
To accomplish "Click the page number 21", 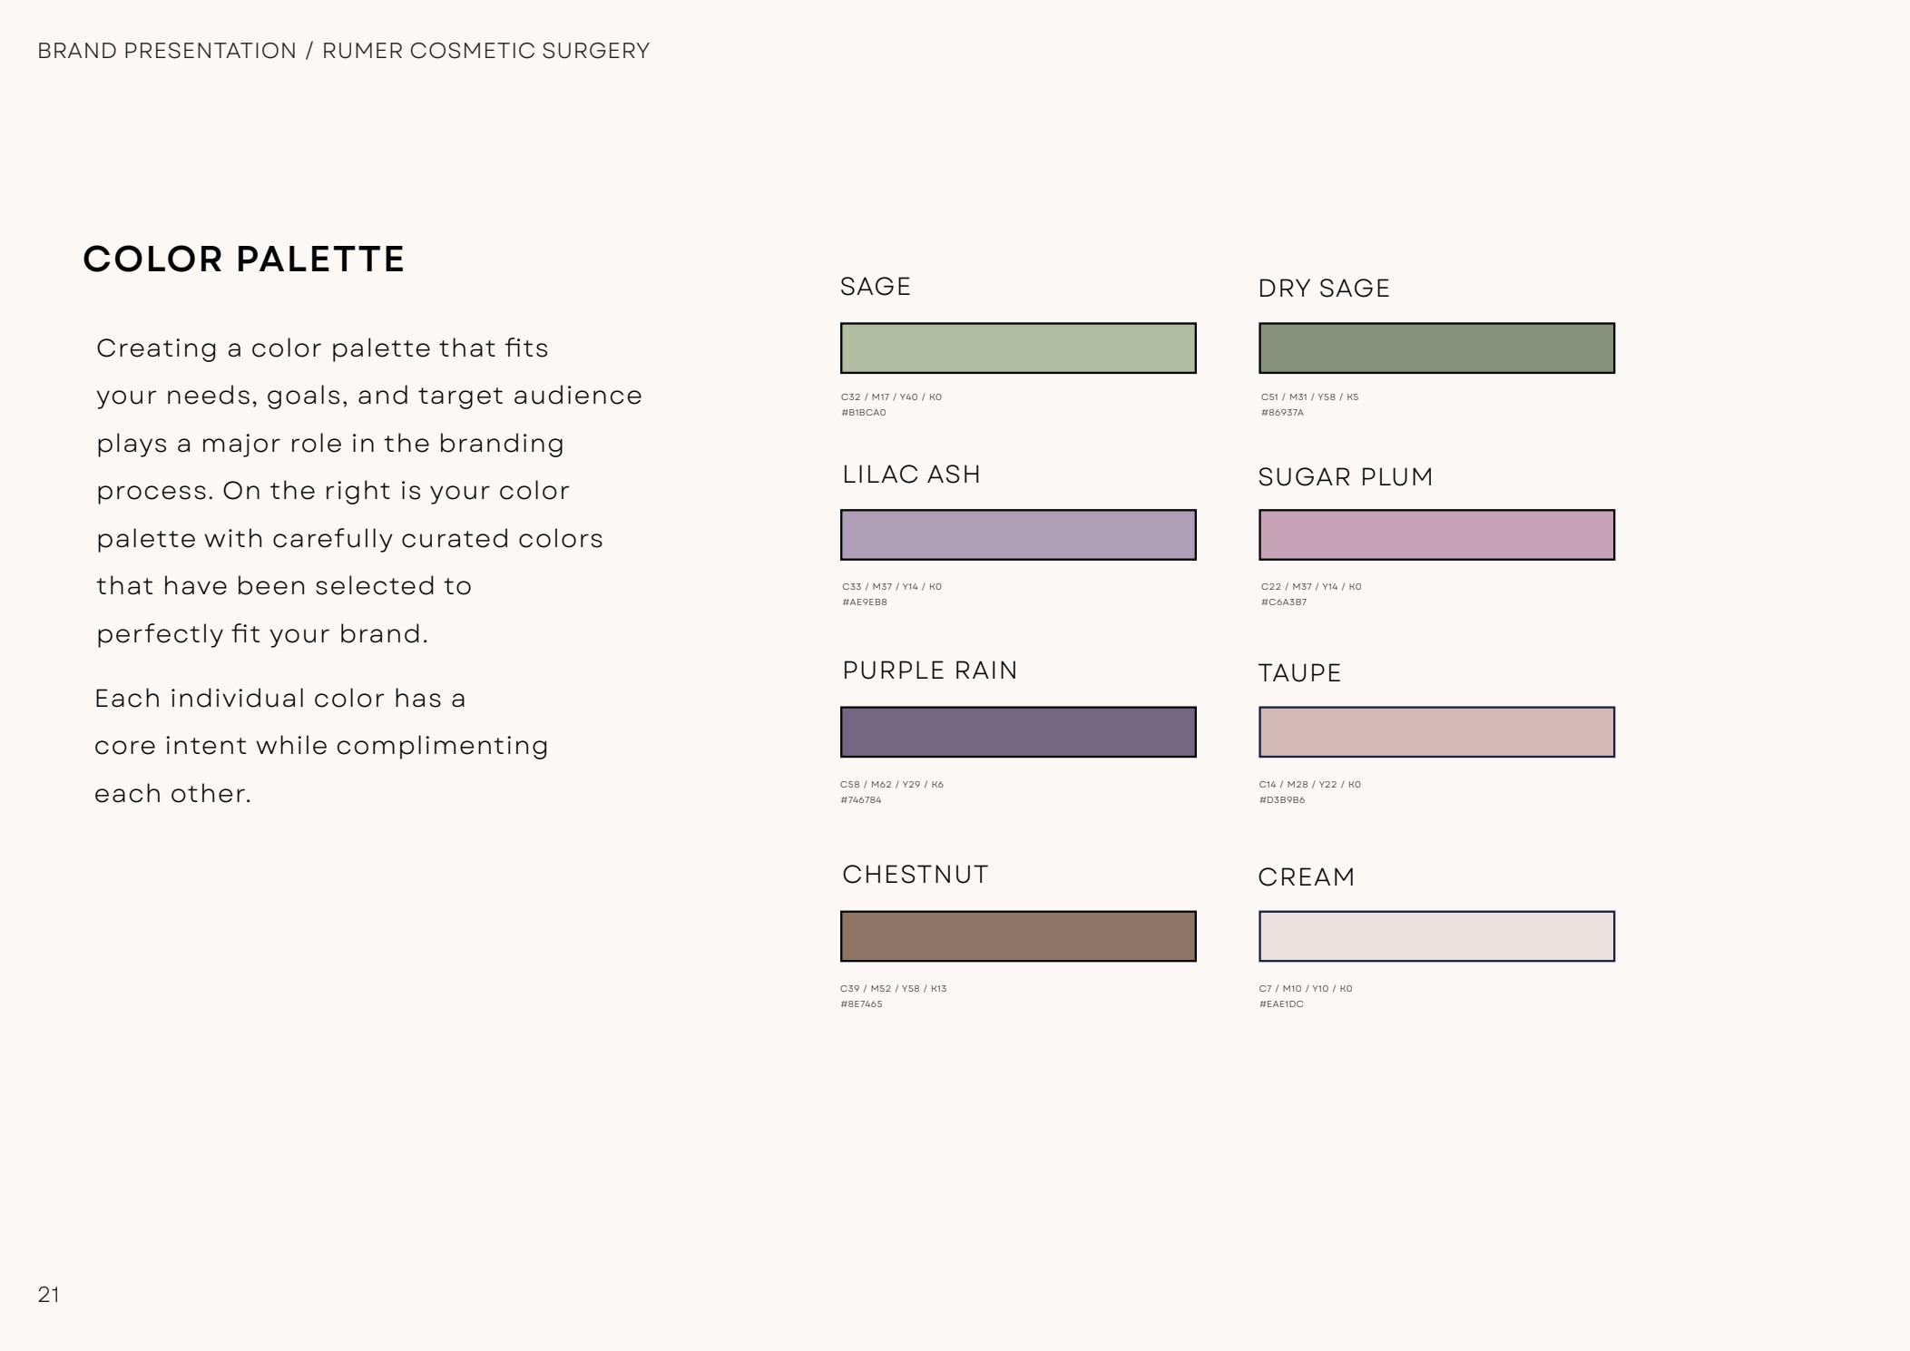I will click(49, 1295).
